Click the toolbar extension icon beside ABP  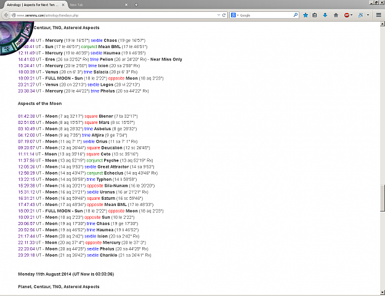[x=360, y=15]
